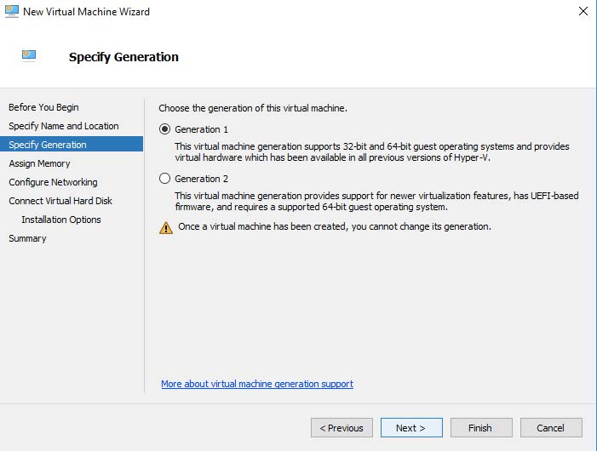Open More about virtual machine generation support
The image size is (597, 451).
257,384
